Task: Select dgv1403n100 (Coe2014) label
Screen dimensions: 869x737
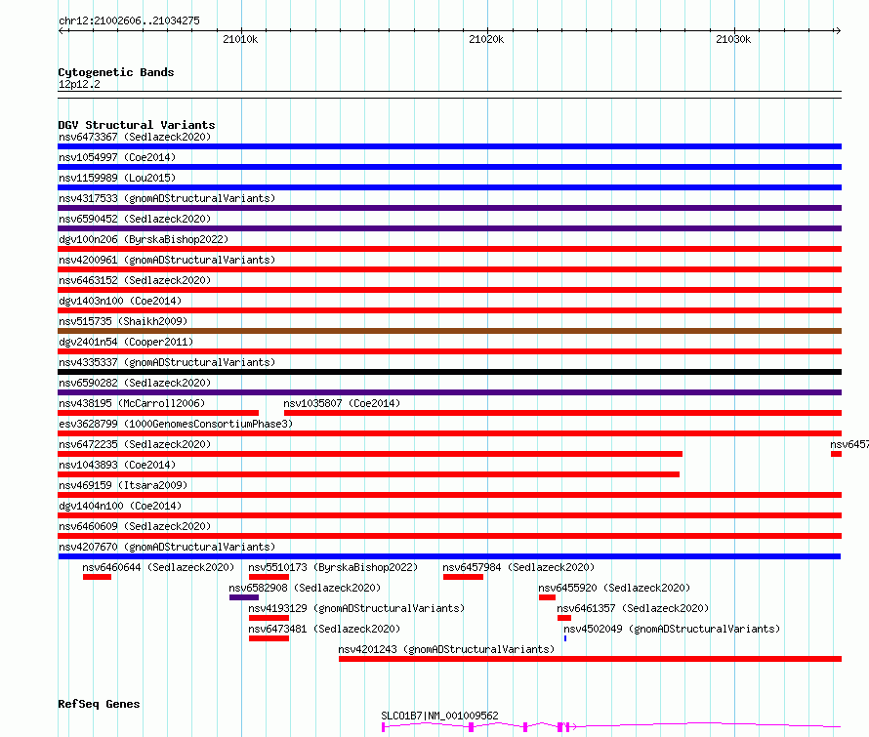Action: (x=120, y=301)
